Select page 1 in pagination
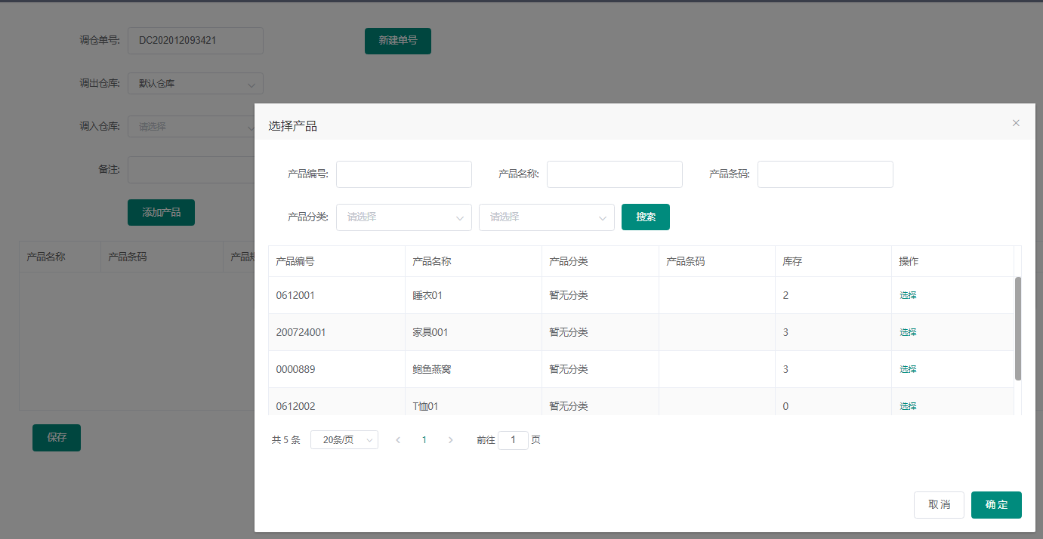 (424, 440)
